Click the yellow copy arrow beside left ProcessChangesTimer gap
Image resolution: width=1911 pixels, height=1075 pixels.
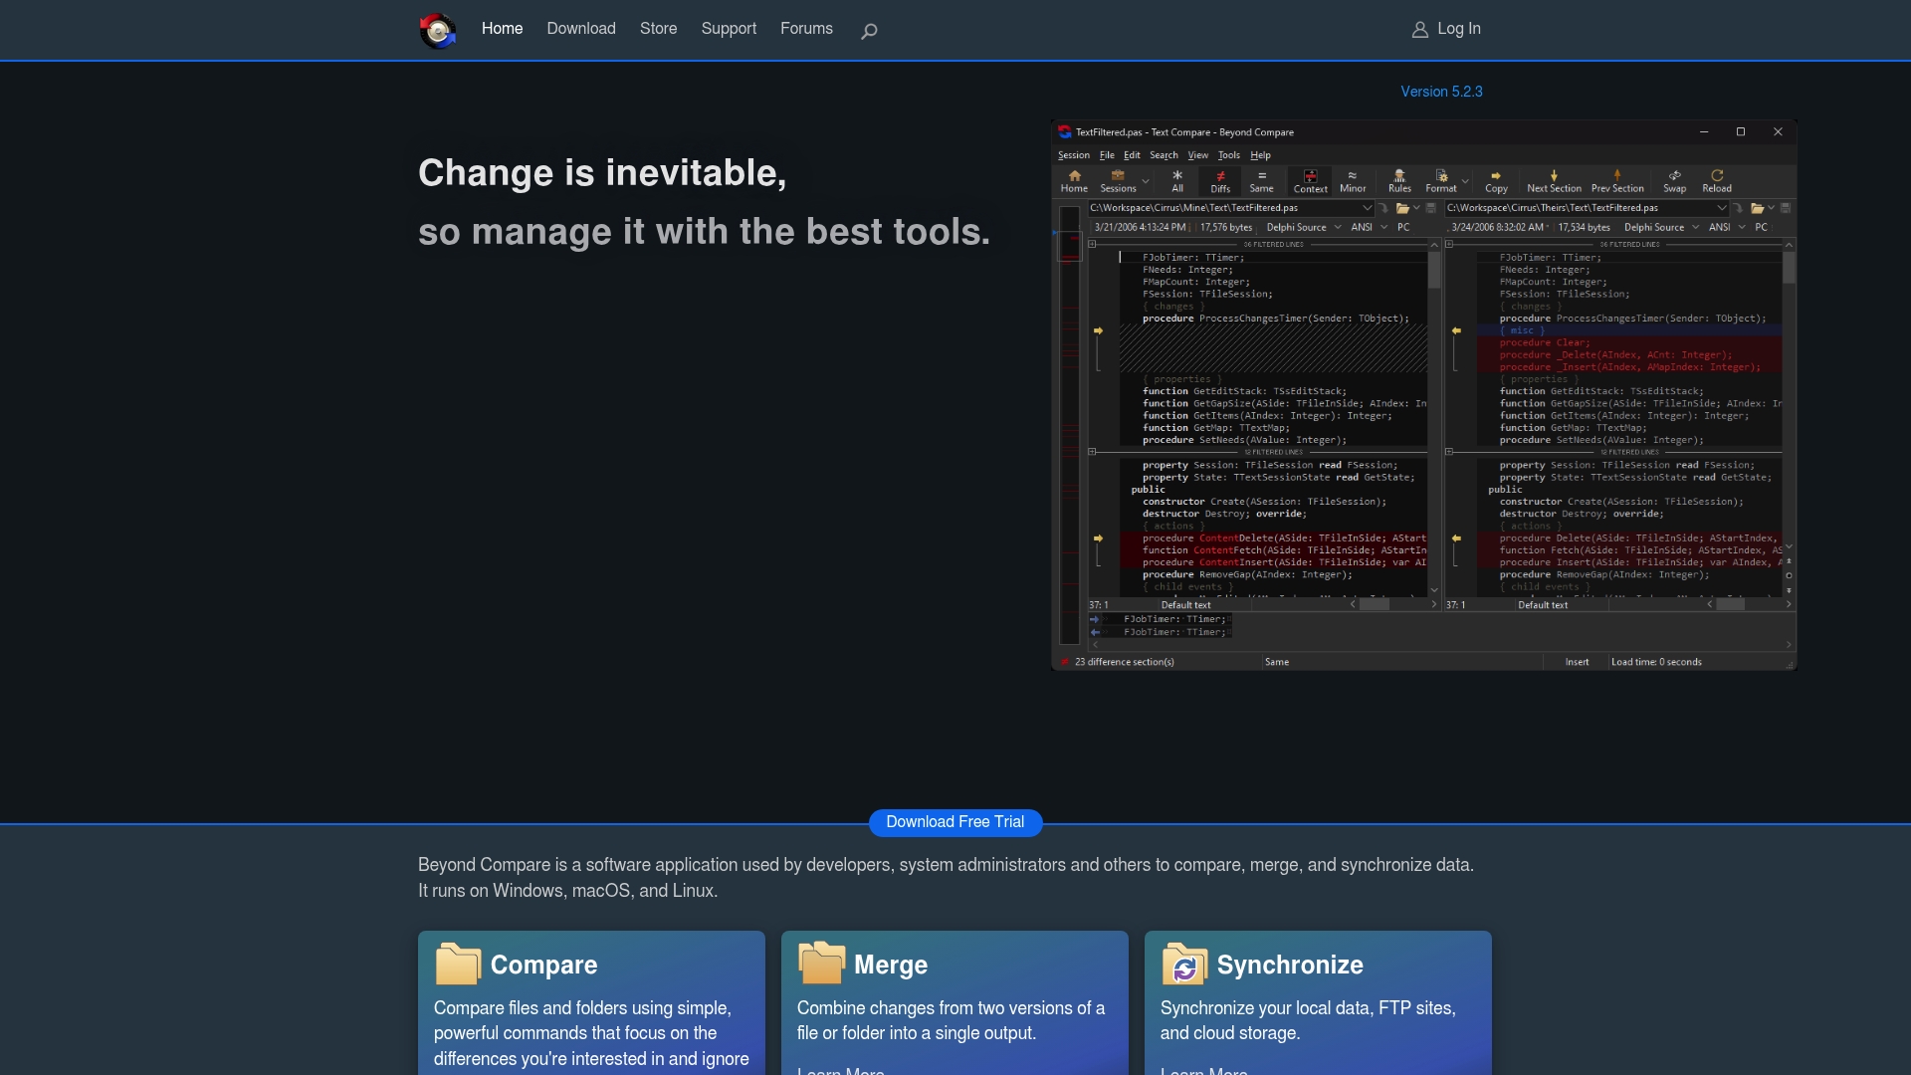click(1099, 330)
